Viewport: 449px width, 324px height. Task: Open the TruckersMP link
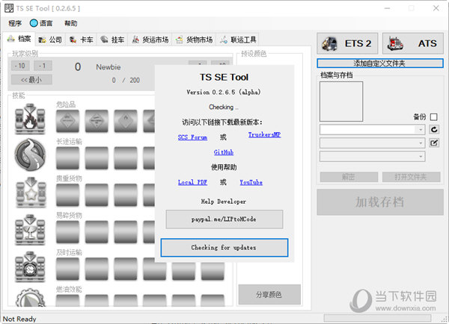pos(264,134)
